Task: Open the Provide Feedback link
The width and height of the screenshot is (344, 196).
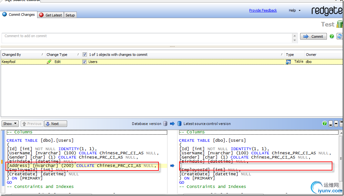Action: 263,10
